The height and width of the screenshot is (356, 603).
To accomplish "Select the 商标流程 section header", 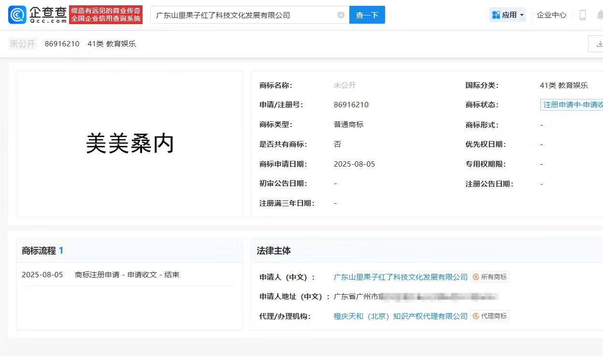I will click(x=43, y=251).
